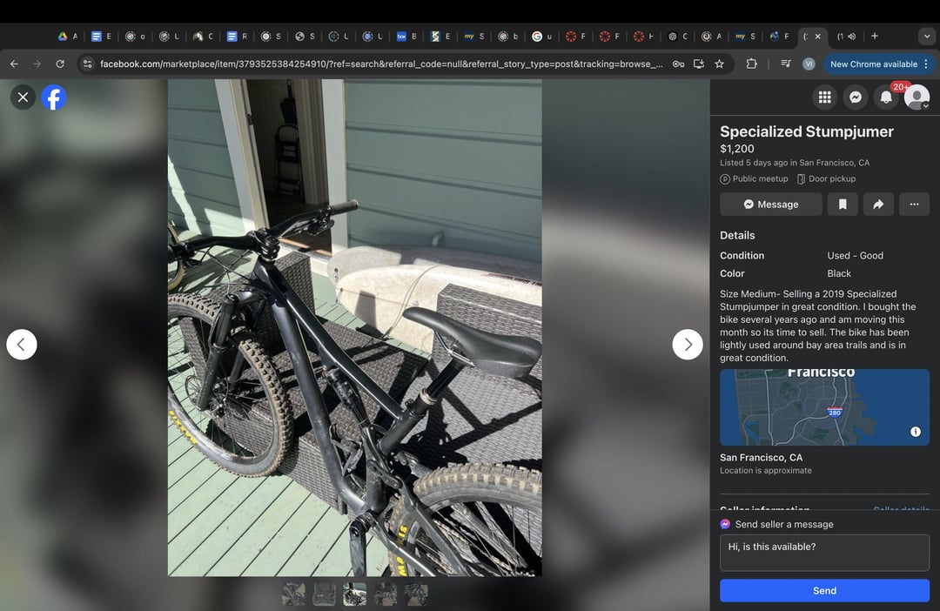940x611 pixels.
Task: Click the 'Used - Good' condition value
Action: tap(855, 255)
